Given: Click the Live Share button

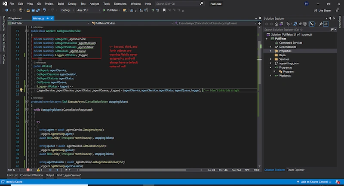Looking at the screenshot, I should [x=322, y=10].
